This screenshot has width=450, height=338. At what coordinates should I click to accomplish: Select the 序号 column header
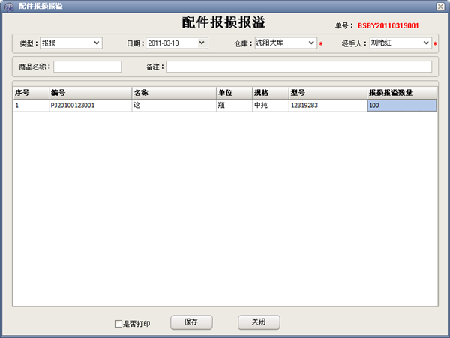tap(31, 93)
